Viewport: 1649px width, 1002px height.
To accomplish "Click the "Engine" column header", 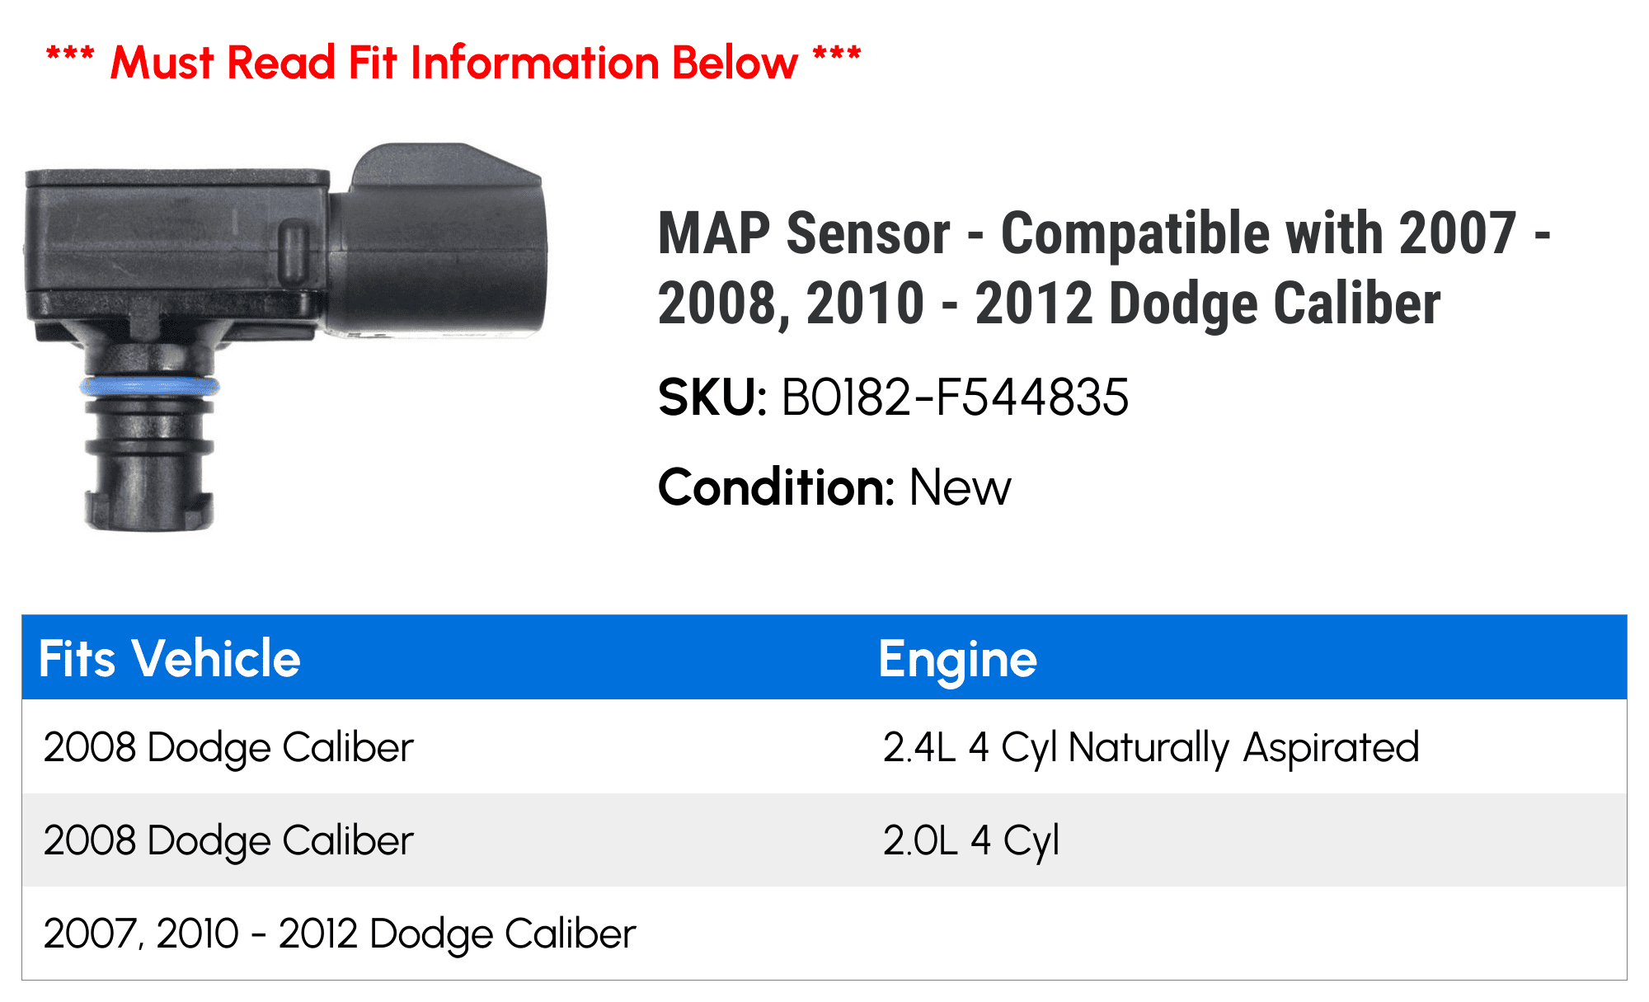I will (957, 660).
